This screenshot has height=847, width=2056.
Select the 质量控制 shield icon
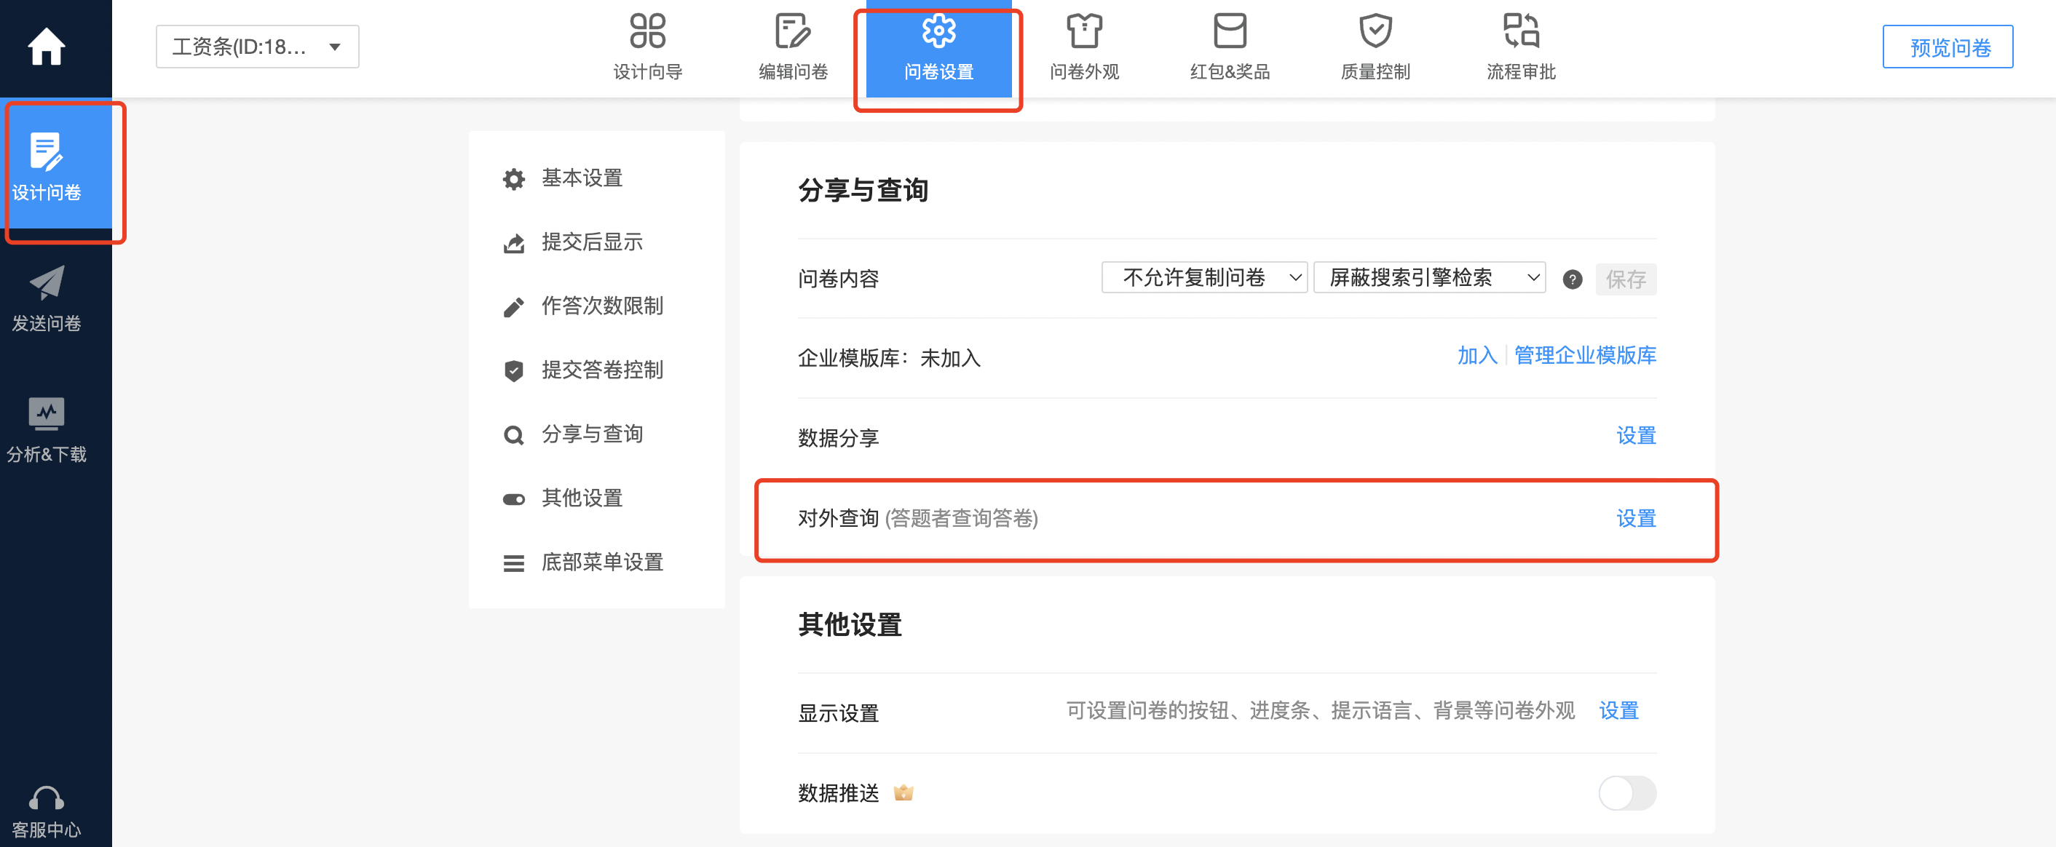pos(1375,31)
